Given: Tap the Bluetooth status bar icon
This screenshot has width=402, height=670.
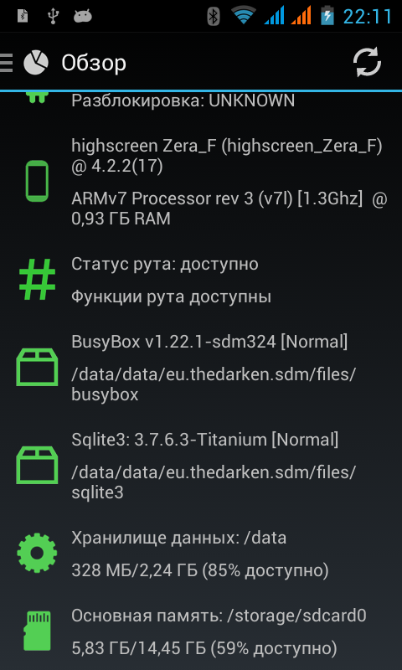Looking at the screenshot, I should pyautogui.click(x=214, y=16).
